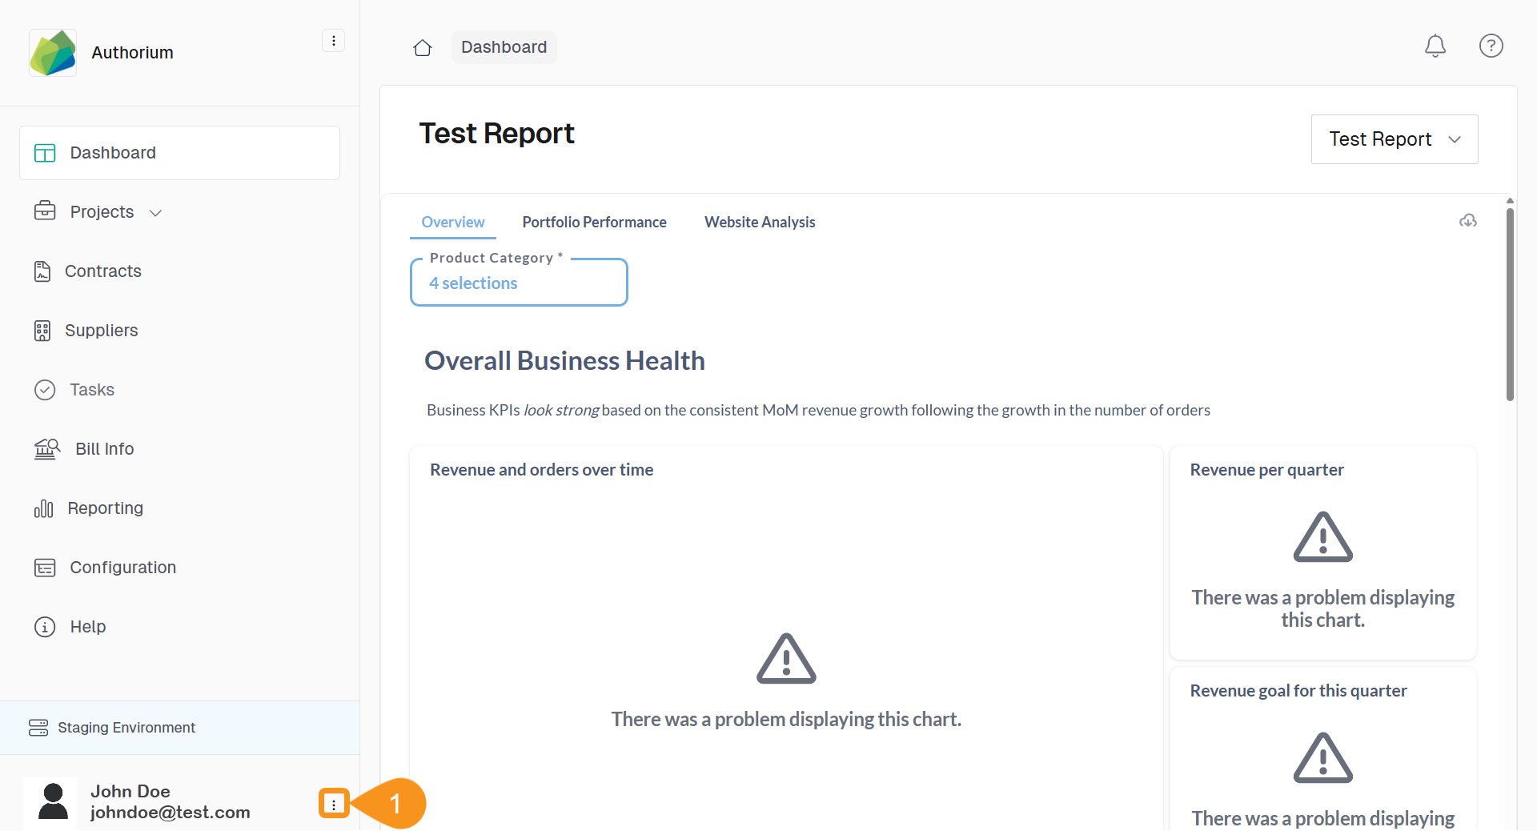This screenshot has width=1537, height=831.
Task: Expand the Projects menu chevron
Action: (x=156, y=213)
